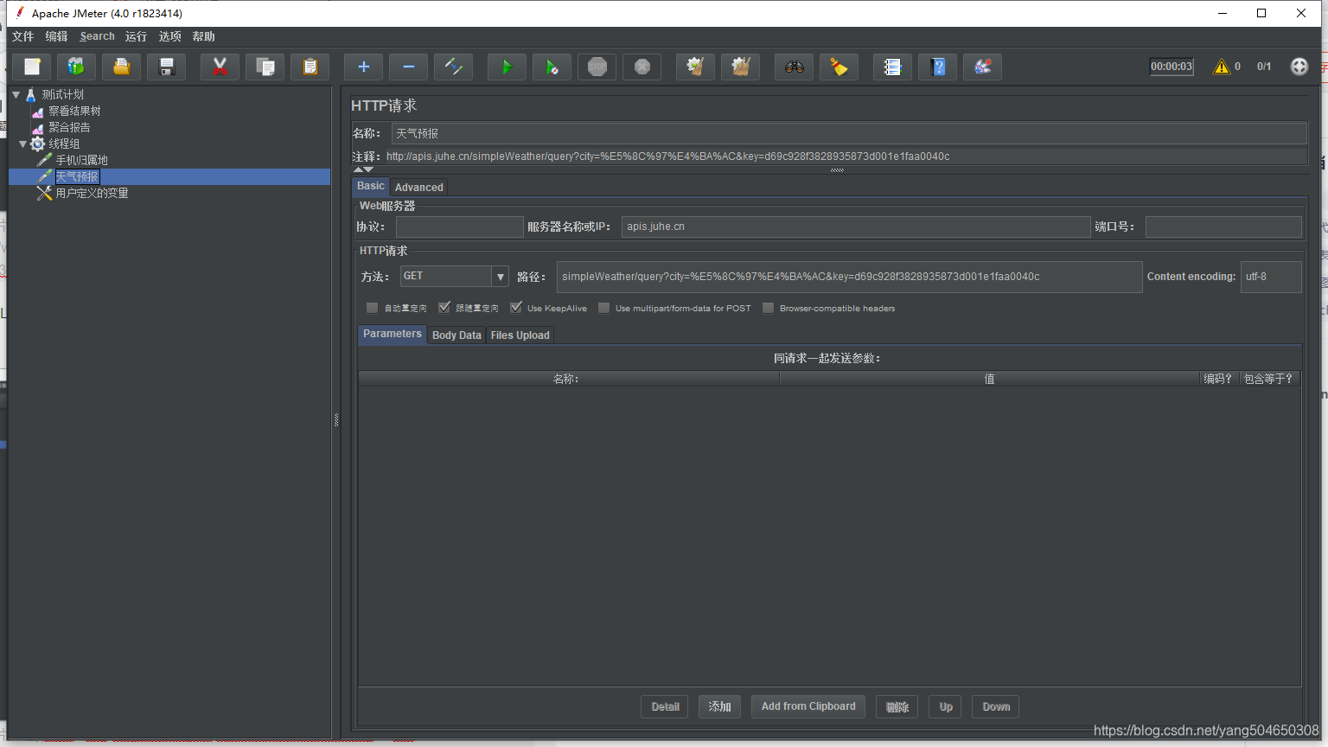
Task: Open the 选项 menu
Action: [169, 36]
